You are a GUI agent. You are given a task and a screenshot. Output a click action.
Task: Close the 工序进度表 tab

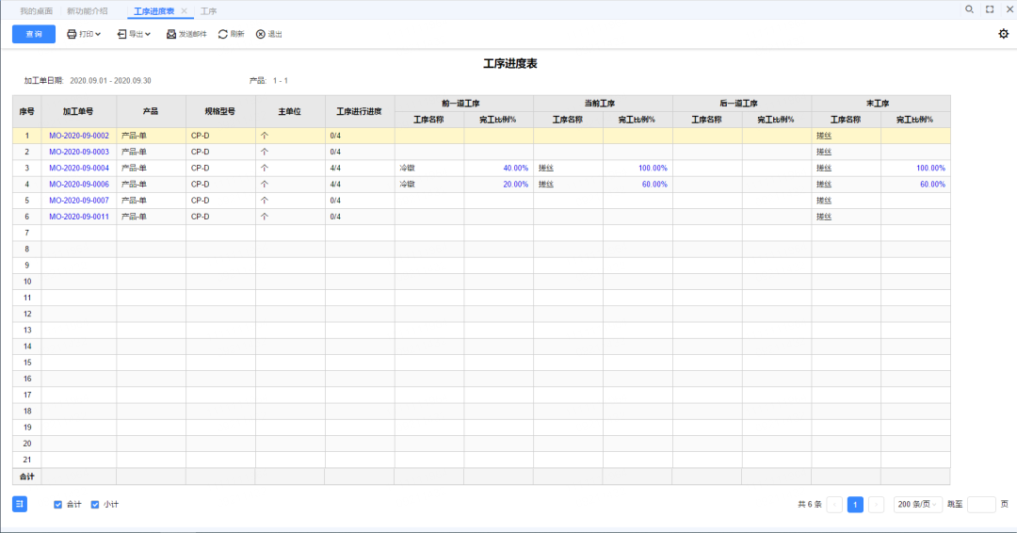click(185, 11)
